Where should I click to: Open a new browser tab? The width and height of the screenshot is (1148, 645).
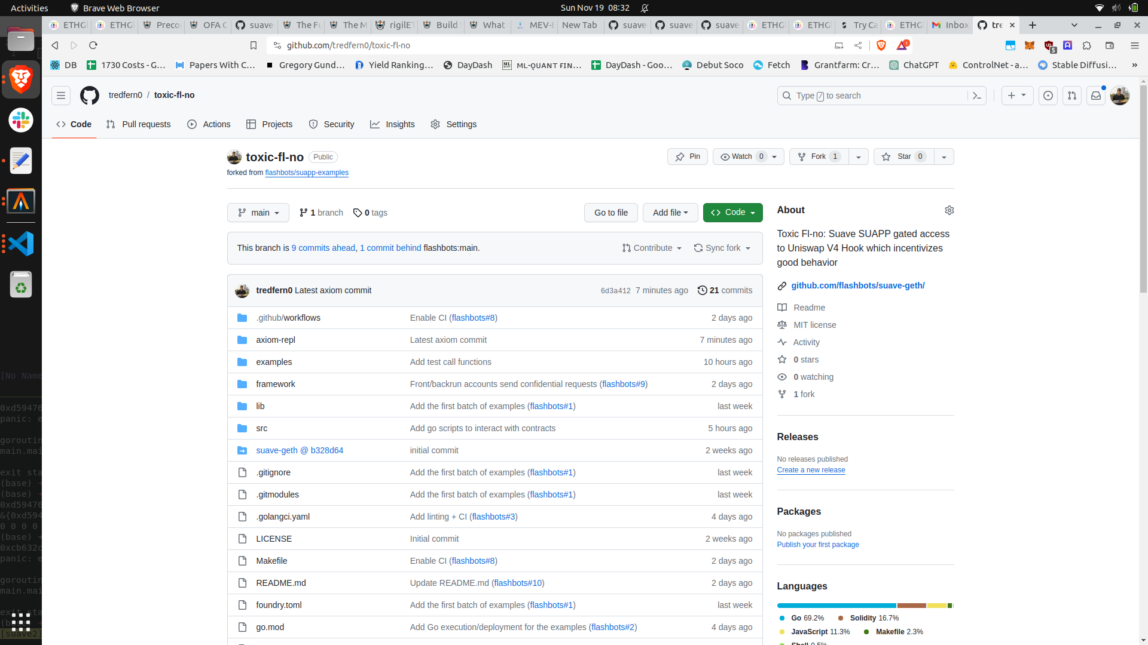click(x=1033, y=25)
